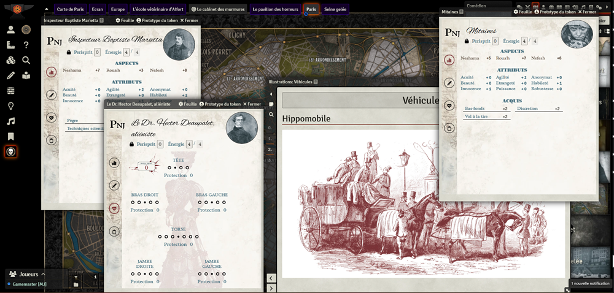614x293 pixels.
Task: Mark first circle of Tête health track
Action: pos(169,167)
